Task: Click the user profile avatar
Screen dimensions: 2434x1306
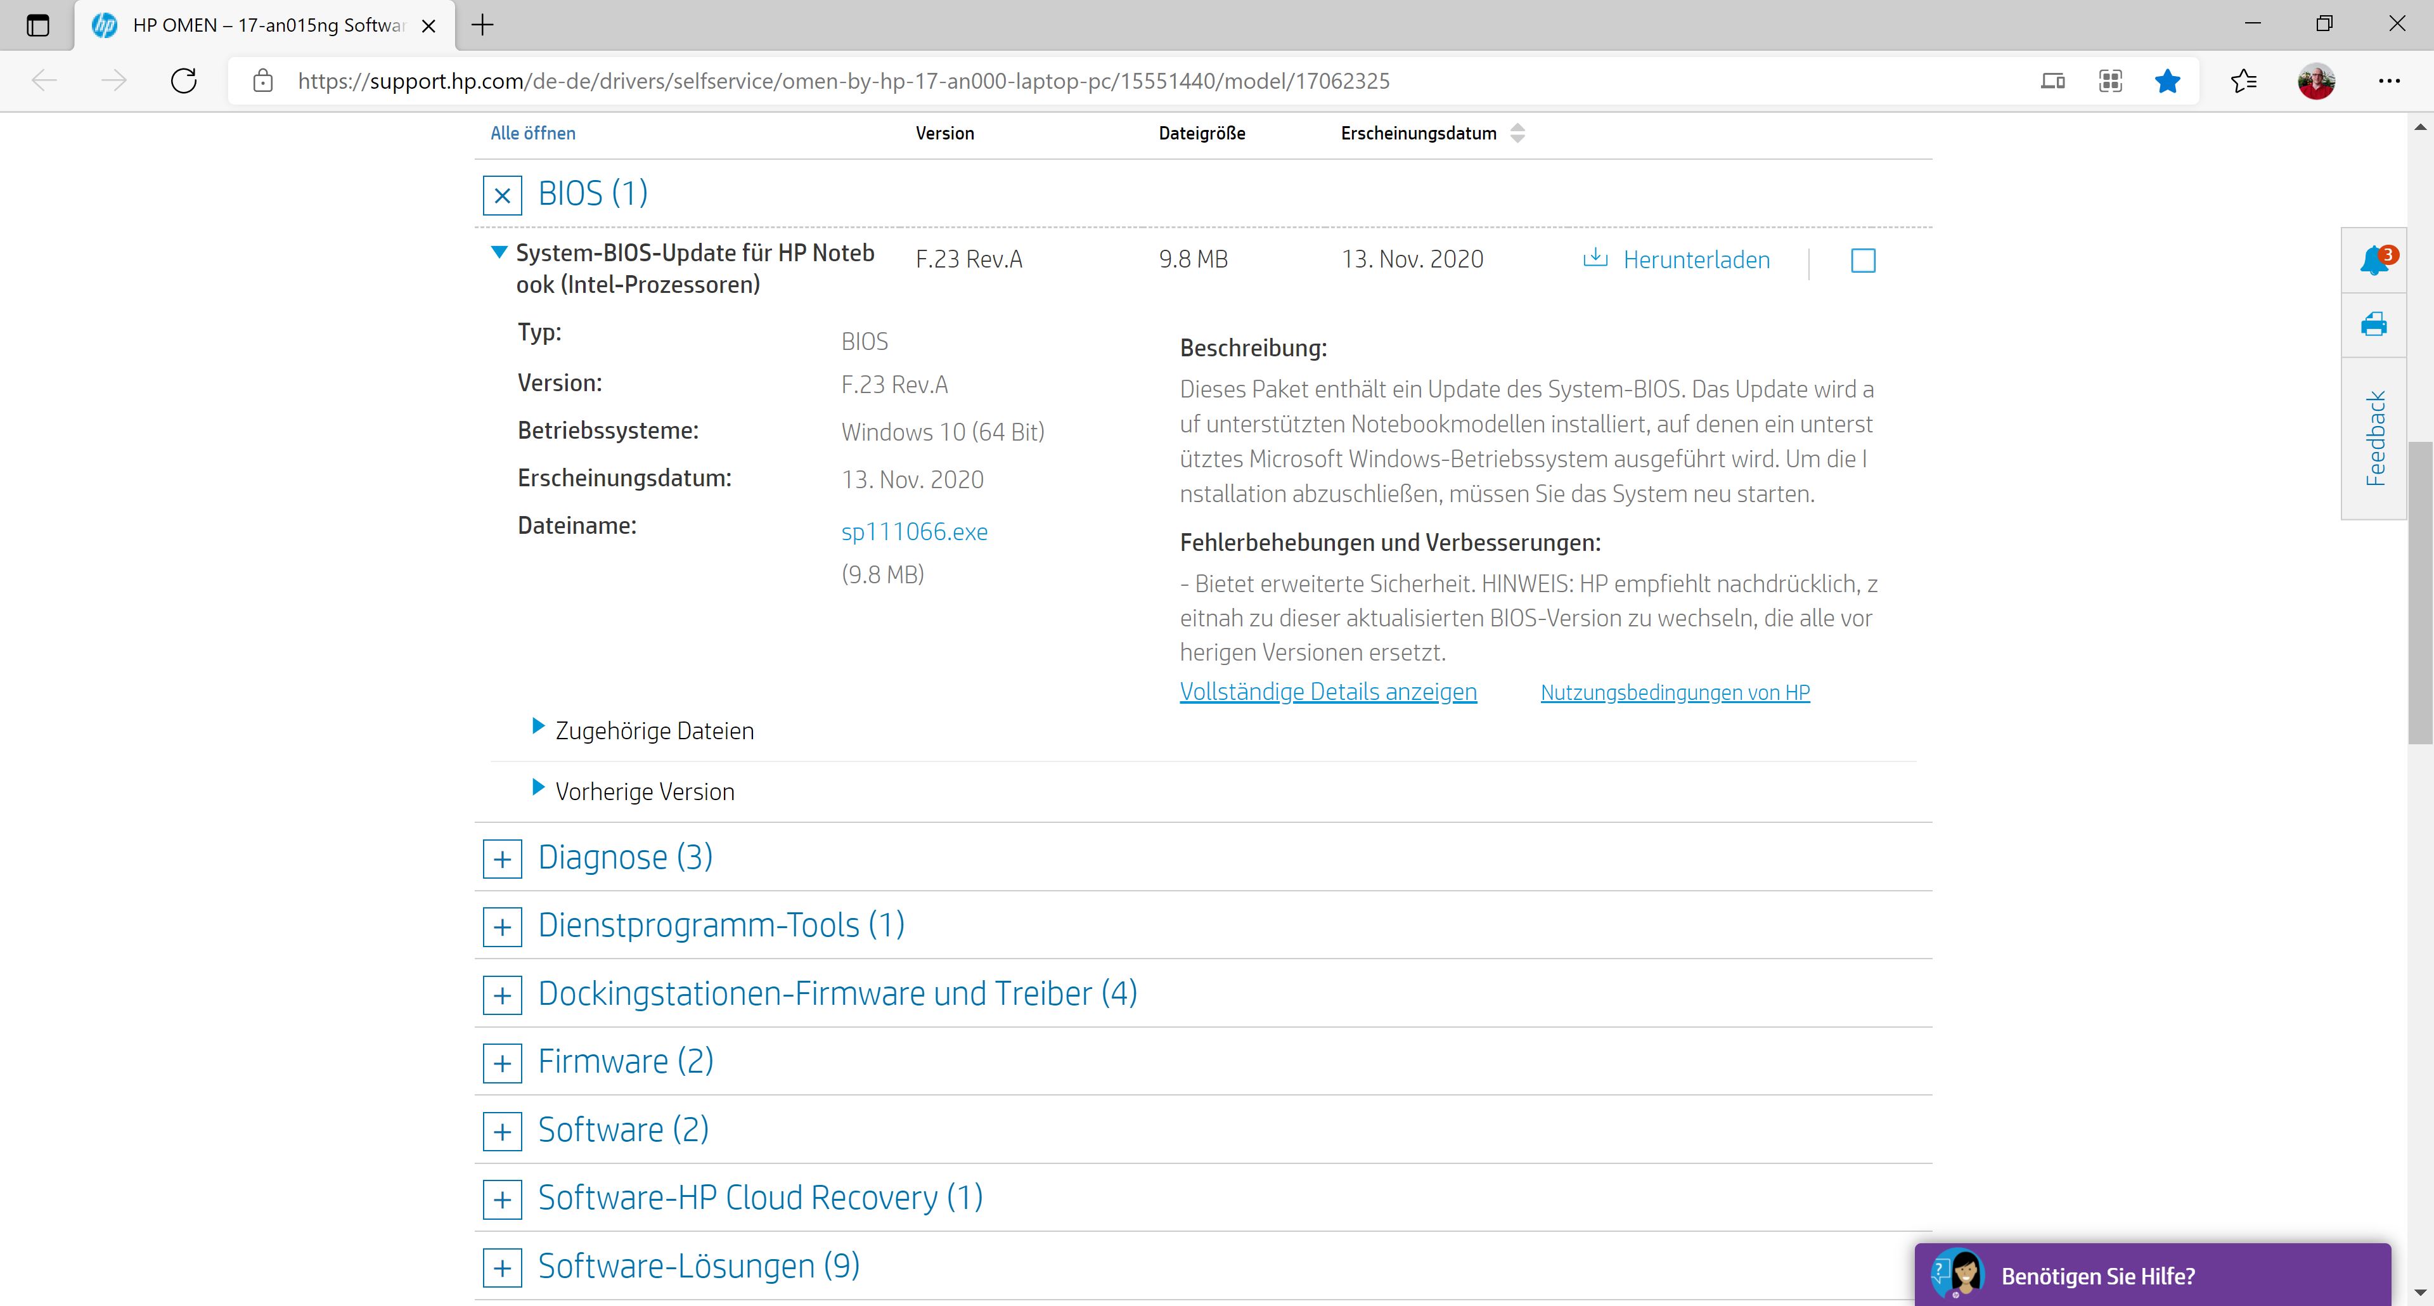Action: [x=2316, y=81]
